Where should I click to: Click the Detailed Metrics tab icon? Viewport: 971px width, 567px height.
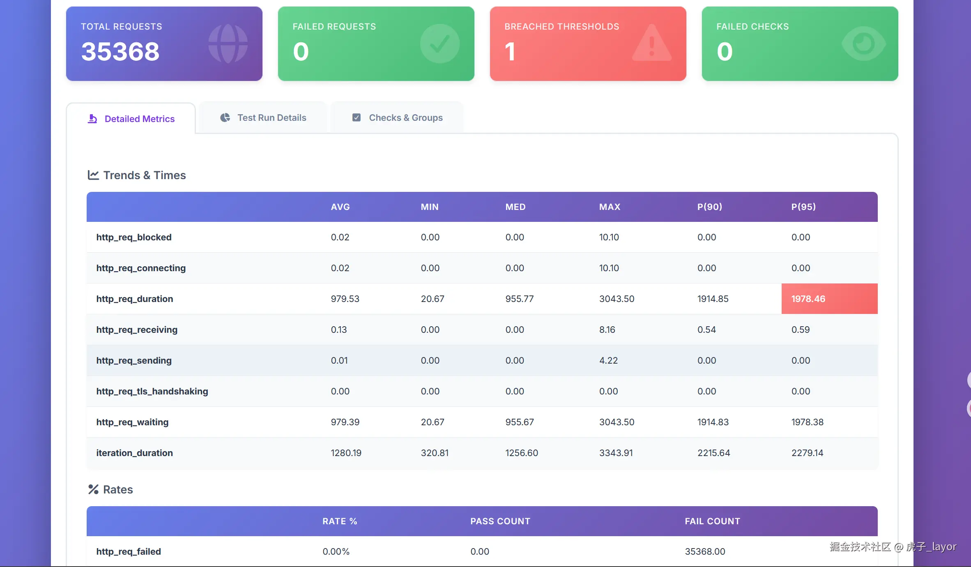click(x=92, y=119)
